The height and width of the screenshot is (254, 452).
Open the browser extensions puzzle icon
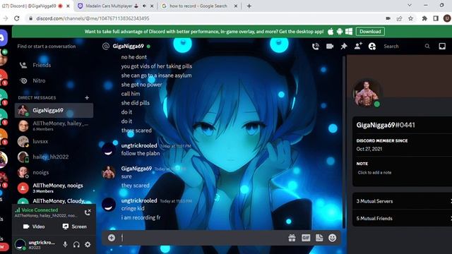[424, 18]
